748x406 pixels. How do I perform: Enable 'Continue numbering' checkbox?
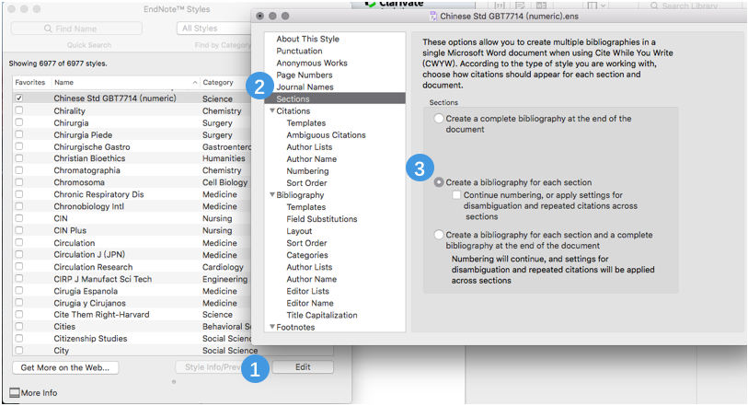(457, 195)
